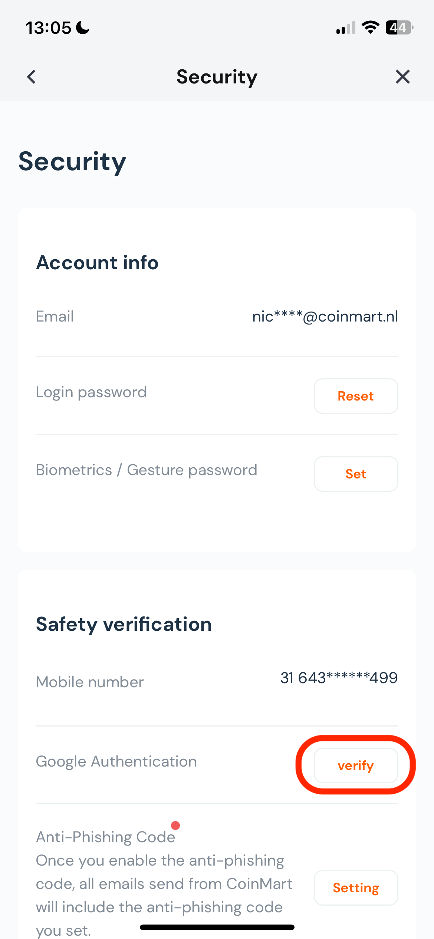Tap the Do Not Disturb moon icon
434x939 pixels.
pos(82,27)
